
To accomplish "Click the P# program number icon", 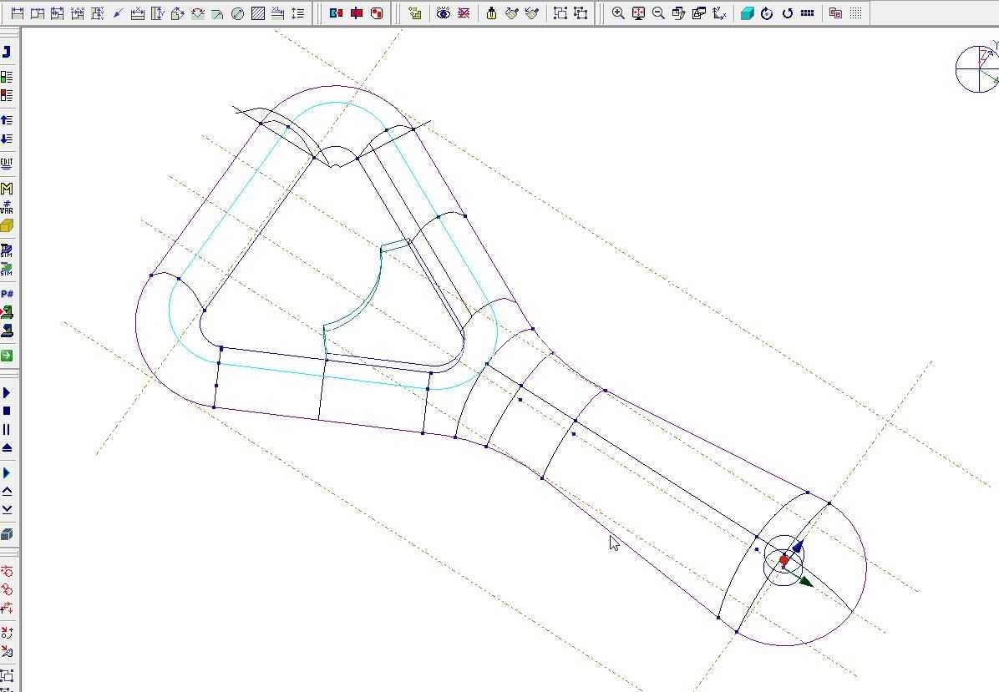I will click(7, 294).
